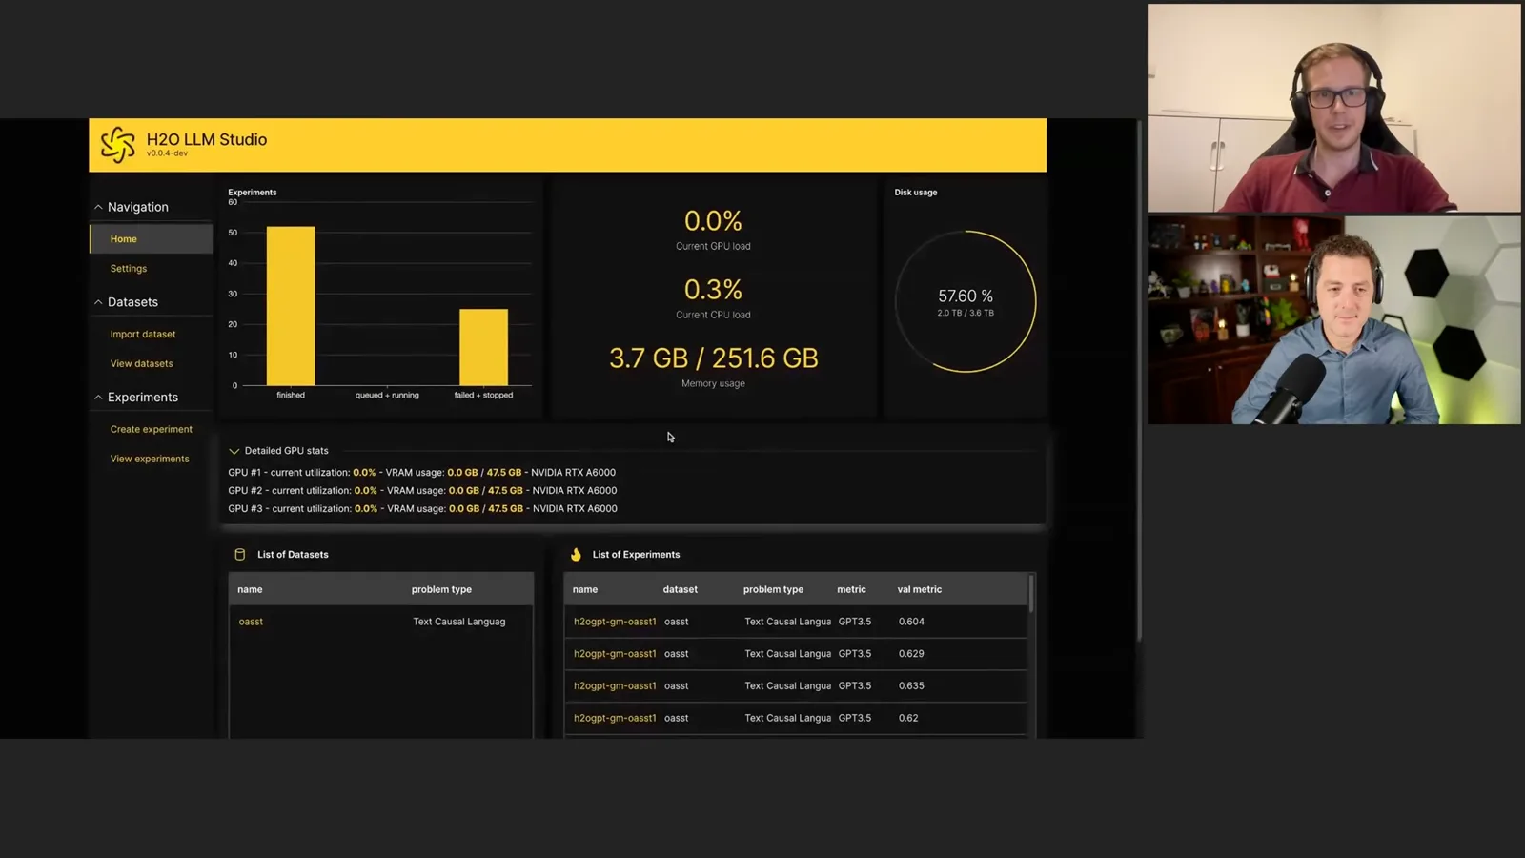Click the 0.0% Current GPU load value
Image resolution: width=1525 pixels, height=858 pixels.
tap(713, 221)
